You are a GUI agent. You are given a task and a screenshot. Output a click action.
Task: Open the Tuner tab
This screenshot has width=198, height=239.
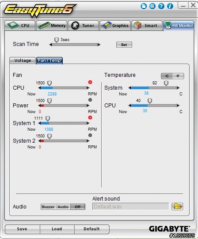[84, 26]
